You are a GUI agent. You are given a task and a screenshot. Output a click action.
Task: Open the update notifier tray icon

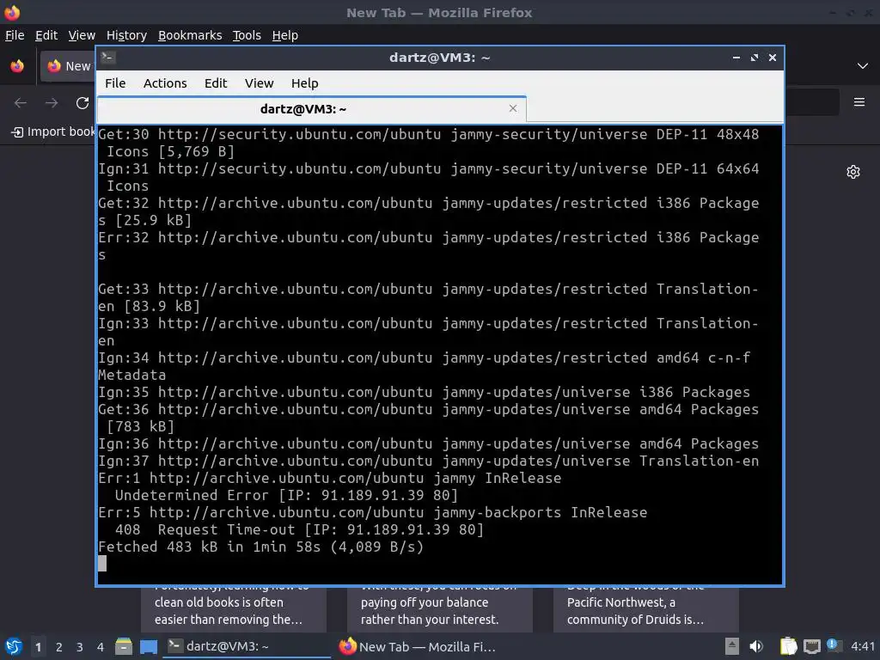point(834,646)
